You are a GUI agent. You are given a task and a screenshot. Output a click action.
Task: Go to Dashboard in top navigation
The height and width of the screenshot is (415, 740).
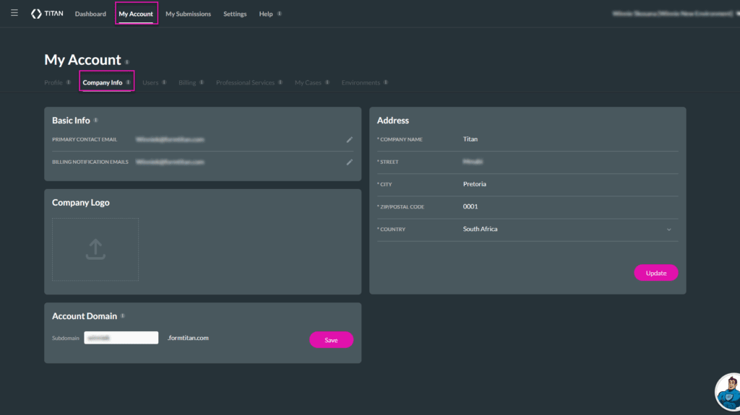(90, 14)
